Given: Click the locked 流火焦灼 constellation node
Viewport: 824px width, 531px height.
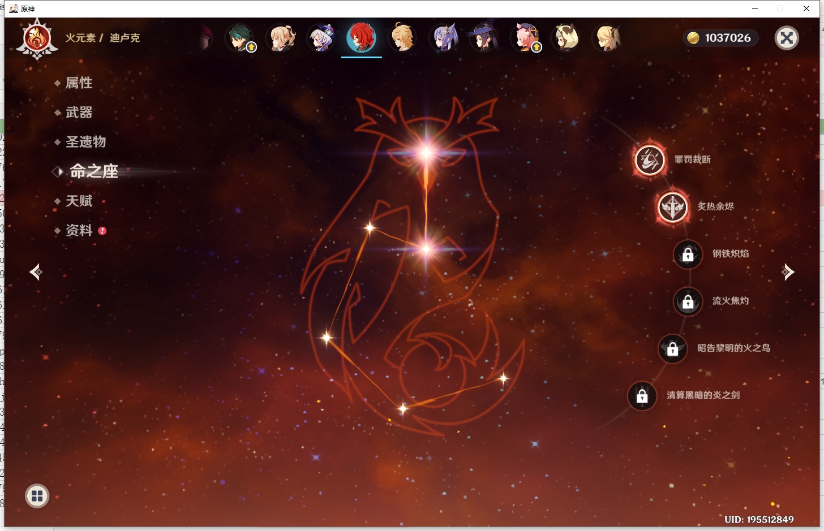Looking at the screenshot, I should click(x=688, y=301).
